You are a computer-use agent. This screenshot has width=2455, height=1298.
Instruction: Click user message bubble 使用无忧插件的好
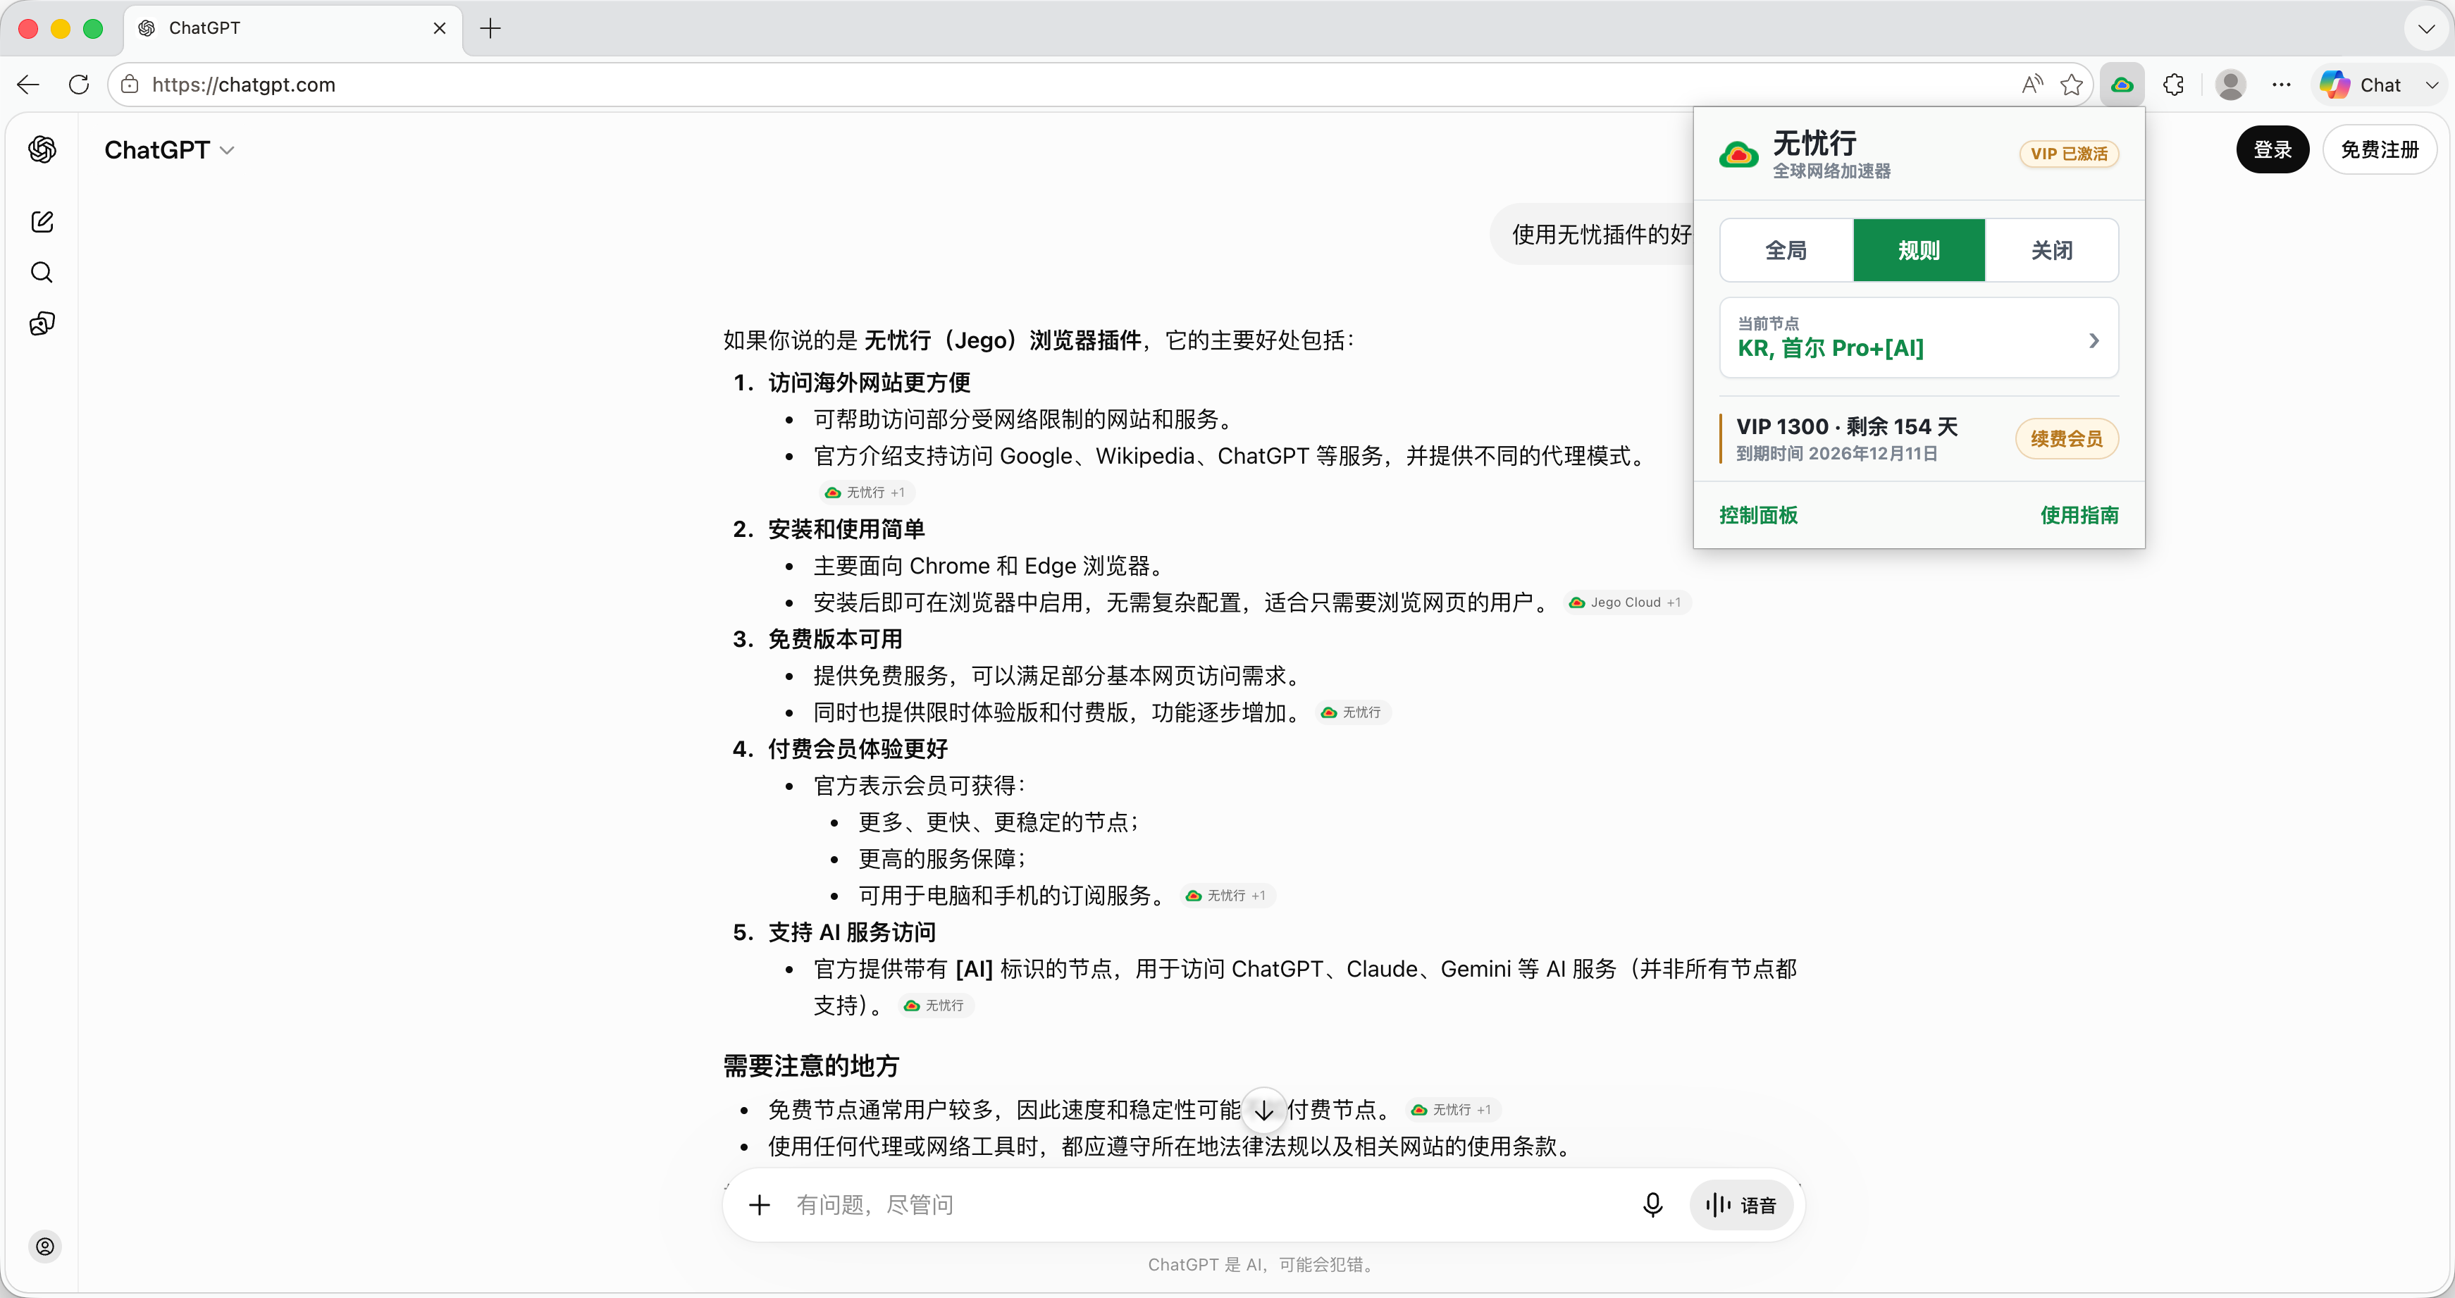pos(1593,235)
